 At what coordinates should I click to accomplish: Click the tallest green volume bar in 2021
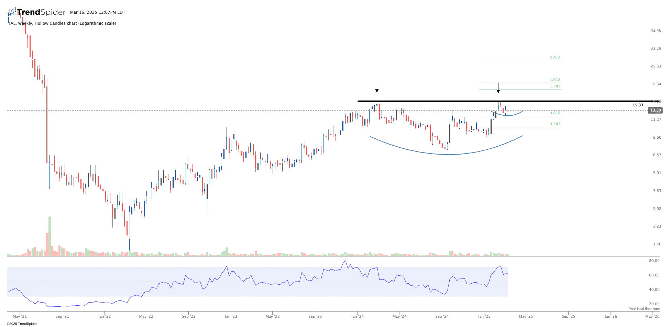pos(50,236)
